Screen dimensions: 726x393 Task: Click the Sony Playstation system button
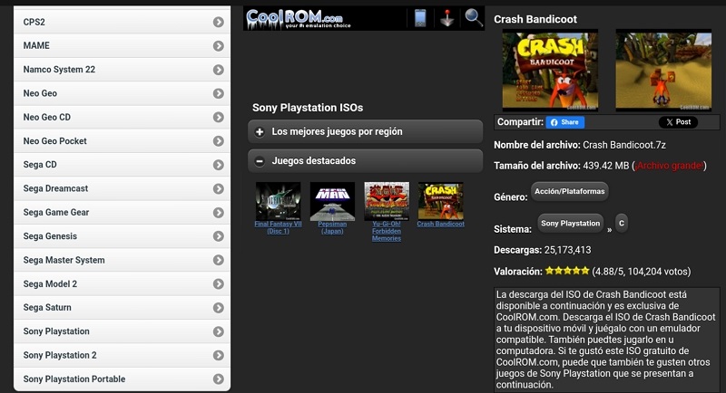pyautogui.click(x=571, y=223)
